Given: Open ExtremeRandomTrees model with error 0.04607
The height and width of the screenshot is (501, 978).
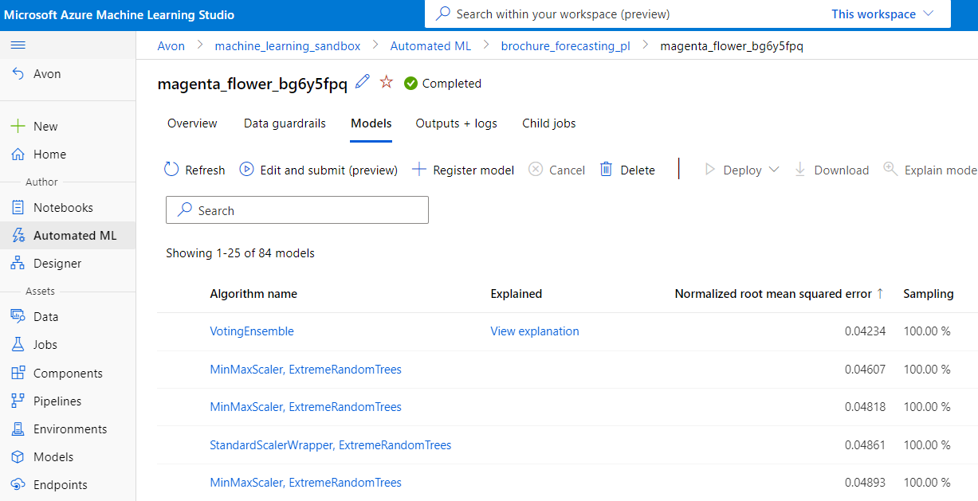Looking at the screenshot, I should pyautogui.click(x=305, y=370).
